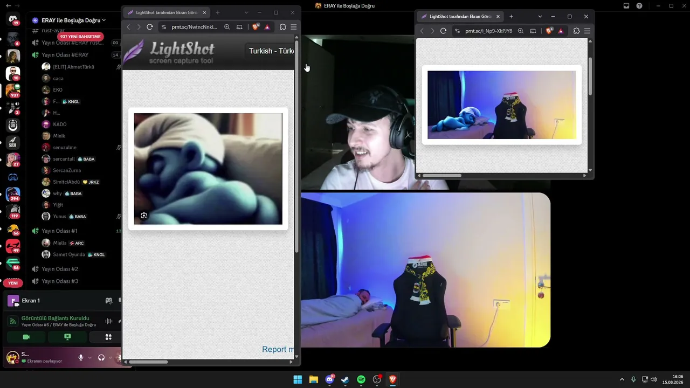The width and height of the screenshot is (690, 388).
Task: Click image search lens icon on Smurf picture
Action: click(x=144, y=216)
